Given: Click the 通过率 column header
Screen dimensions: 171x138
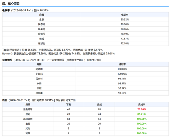Looking at the screenshot, I should tap(122, 64).
